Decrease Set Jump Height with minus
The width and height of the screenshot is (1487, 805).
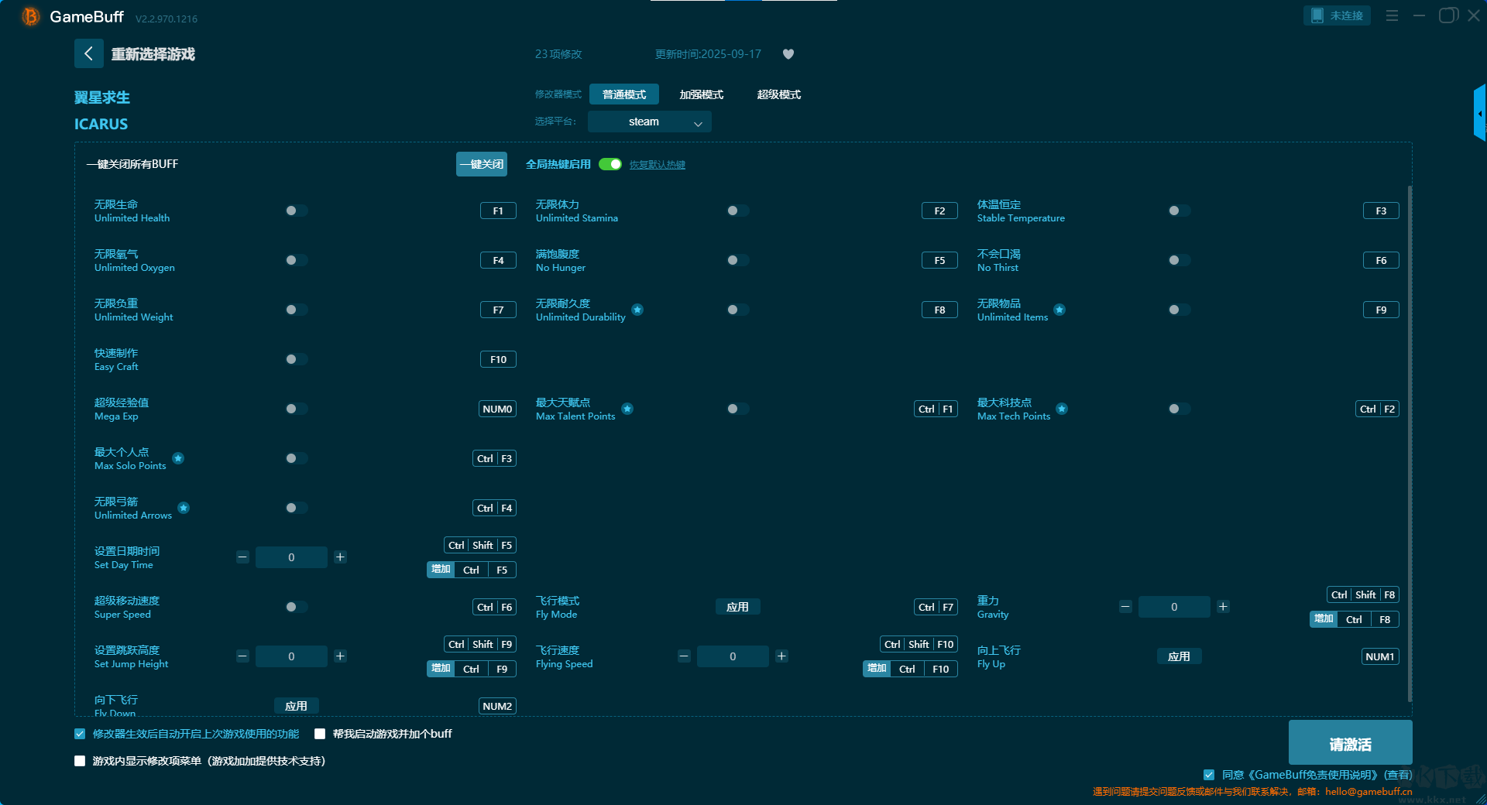click(x=242, y=656)
